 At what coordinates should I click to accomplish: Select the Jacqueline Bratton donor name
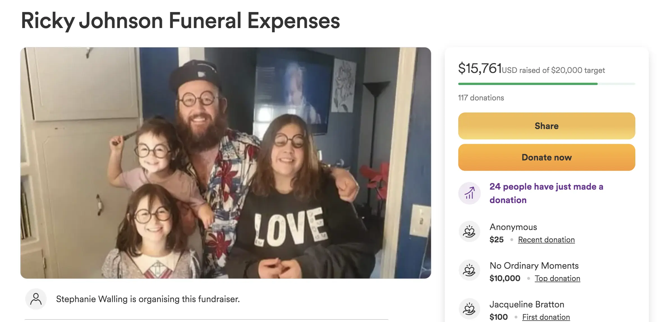click(527, 304)
